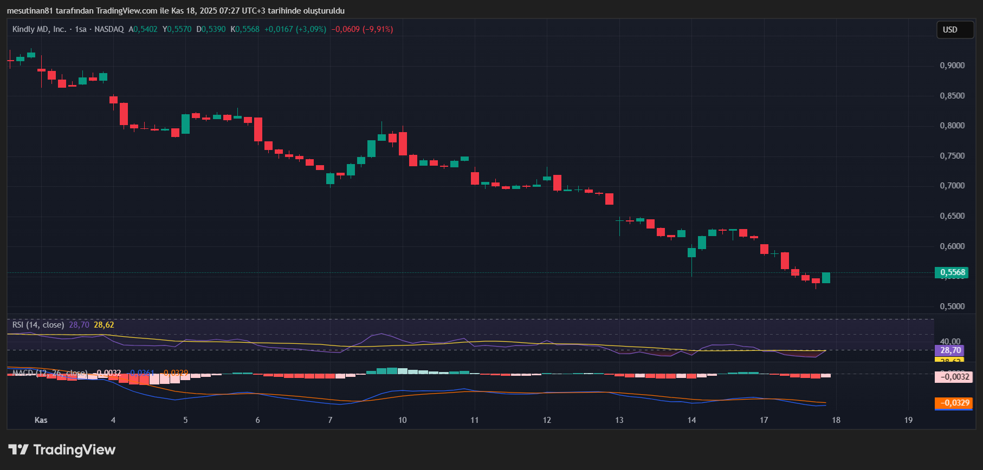The width and height of the screenshot is (983, 470).
Task: Click the 0,7000 price scale label
Action: (x=952, y=186)
